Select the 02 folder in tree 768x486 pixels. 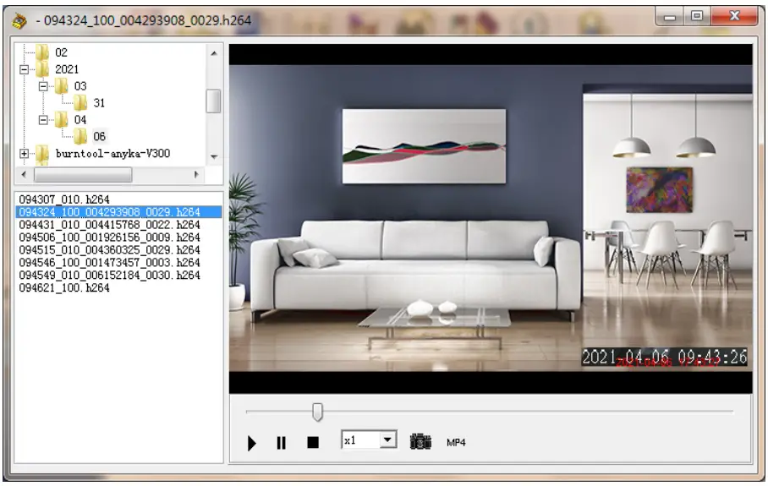point(61,52)
